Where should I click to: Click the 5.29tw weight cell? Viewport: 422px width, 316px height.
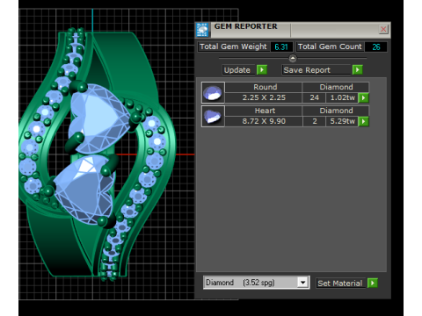[342, 121]
